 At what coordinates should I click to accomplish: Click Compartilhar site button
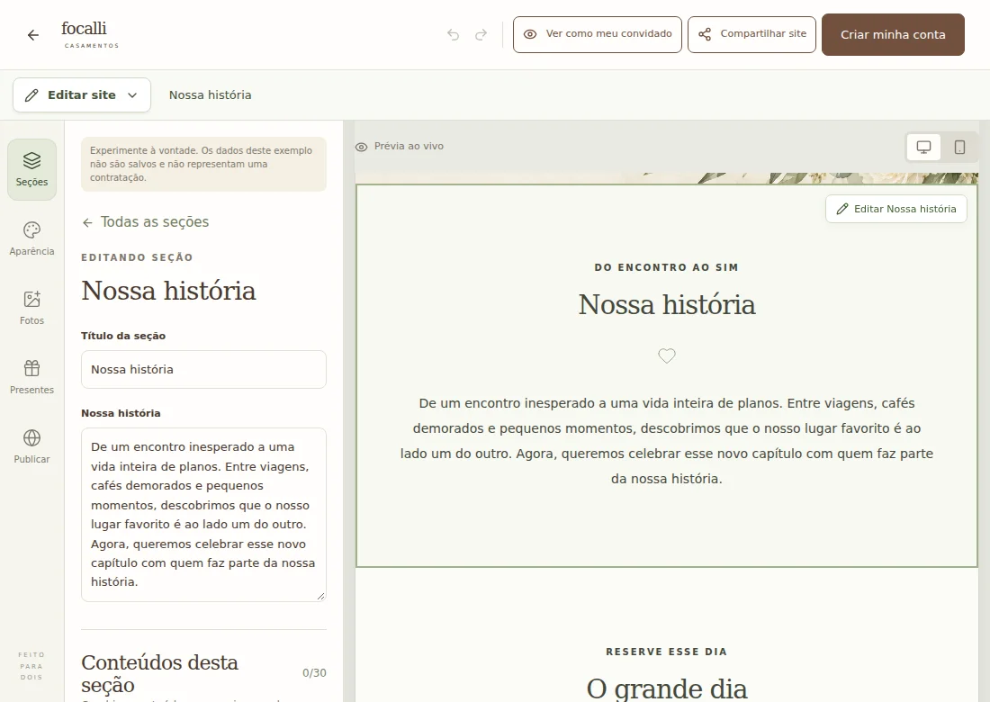751,35
